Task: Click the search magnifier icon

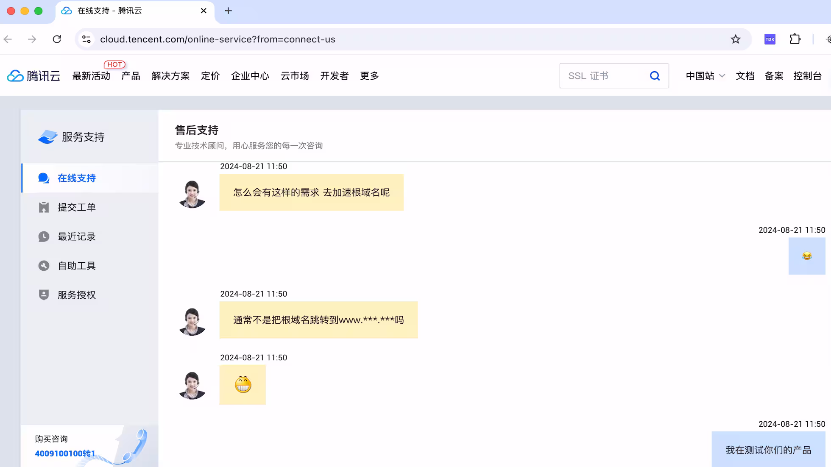Action: tap(655, 76)
